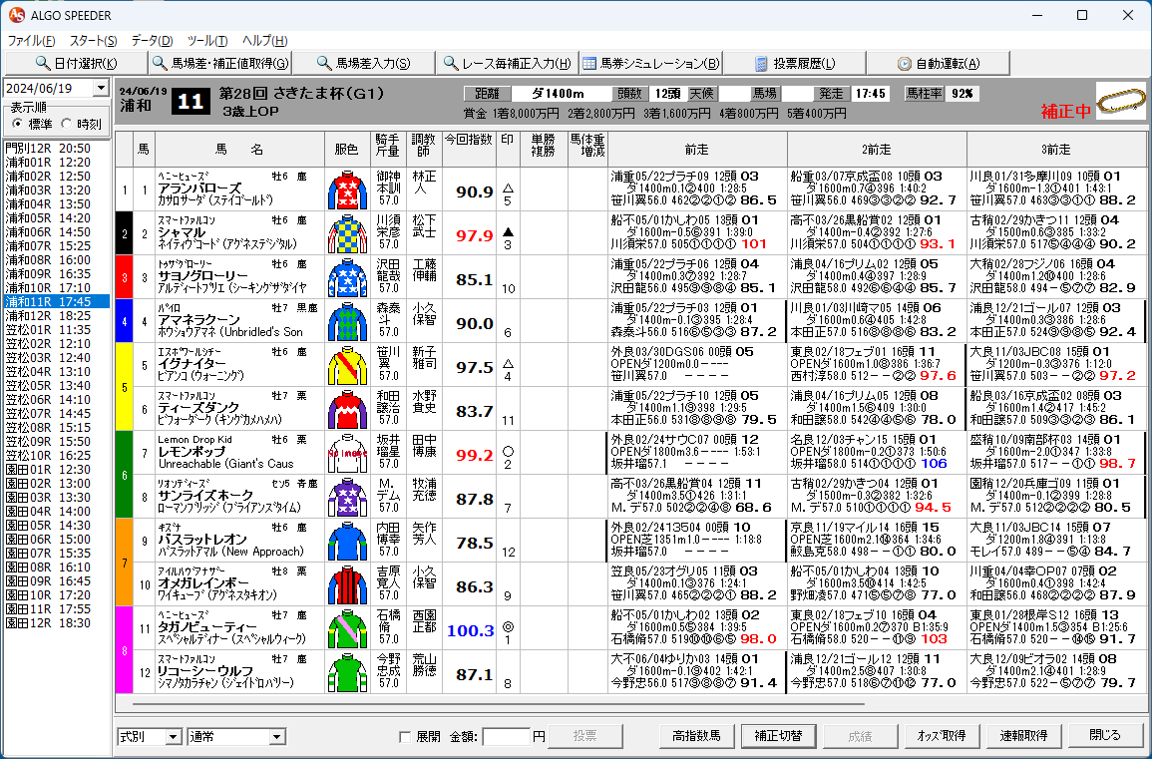The image size is (1152, 759).
Task: Click the ◎ mark for タガノビューティー
Action: coord(508,626)
